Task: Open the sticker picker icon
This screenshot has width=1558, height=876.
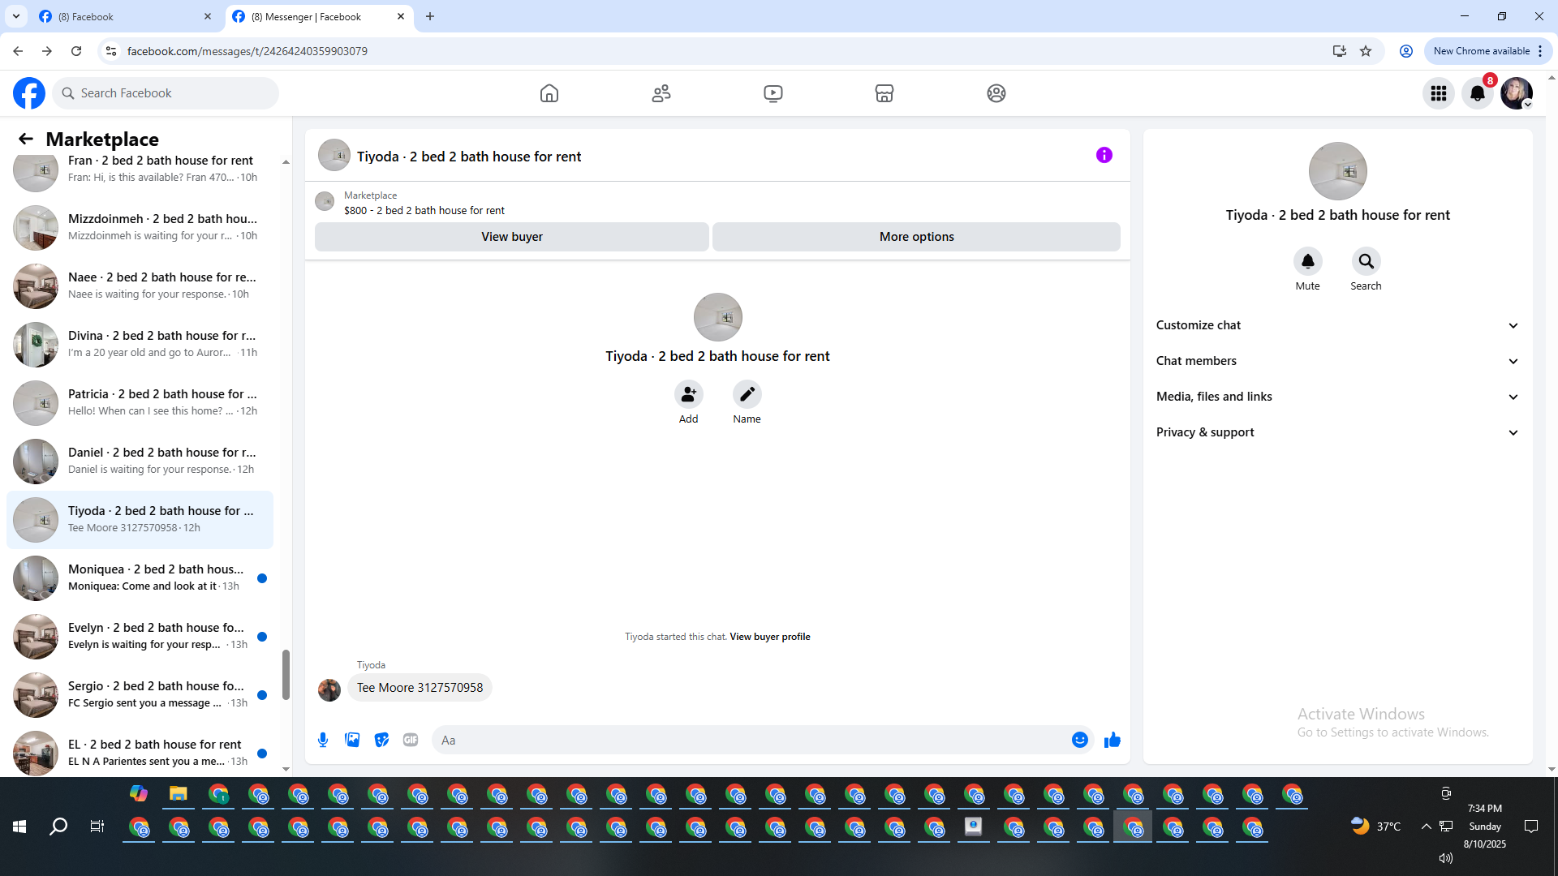Action: click(381, 740)
